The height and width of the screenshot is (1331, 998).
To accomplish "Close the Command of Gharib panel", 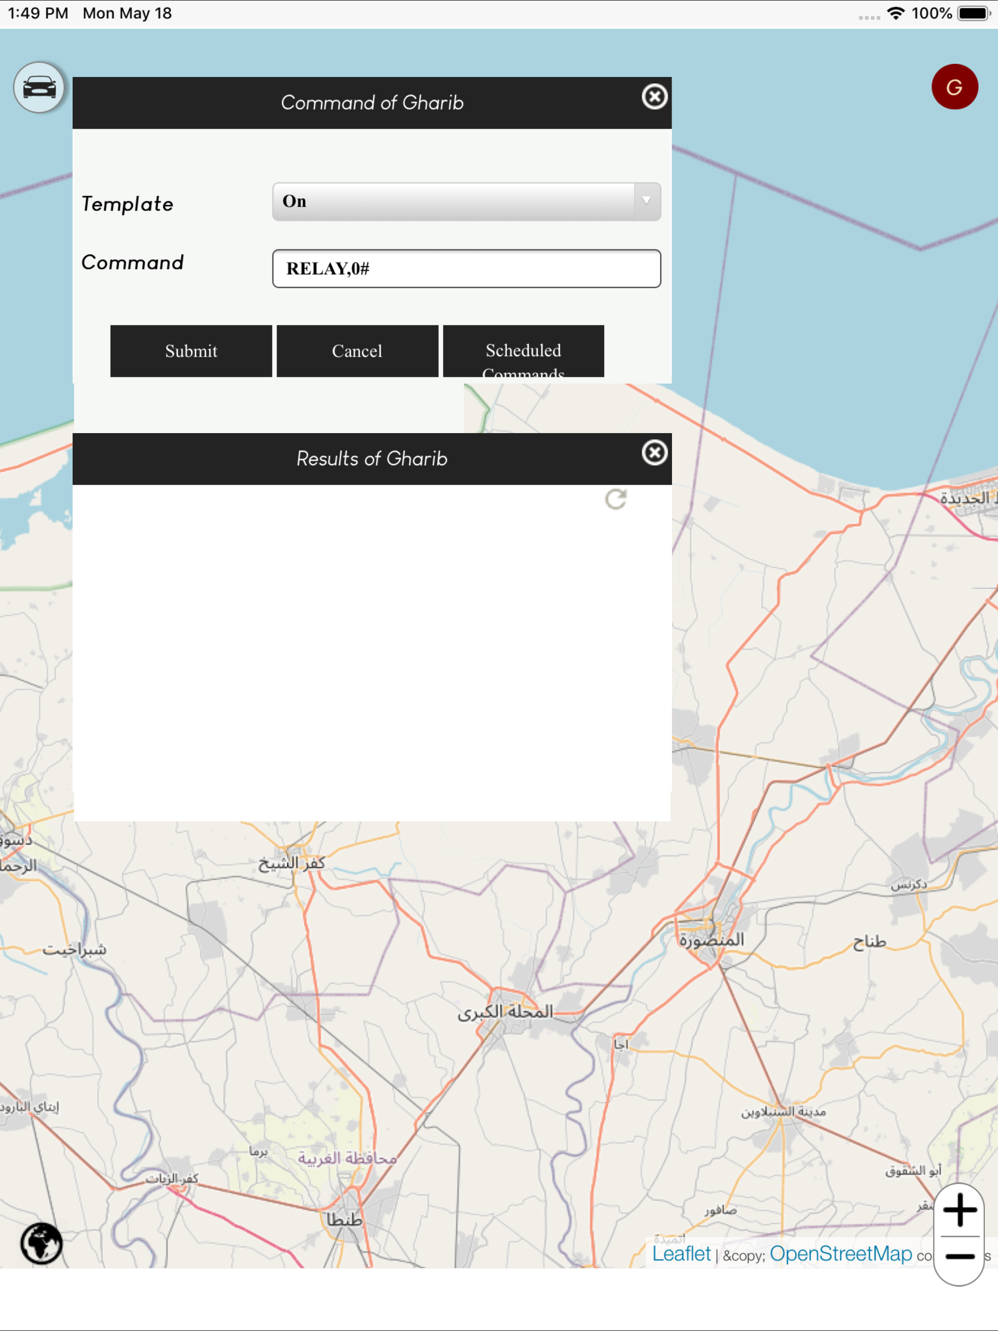I will coord(654,97).
